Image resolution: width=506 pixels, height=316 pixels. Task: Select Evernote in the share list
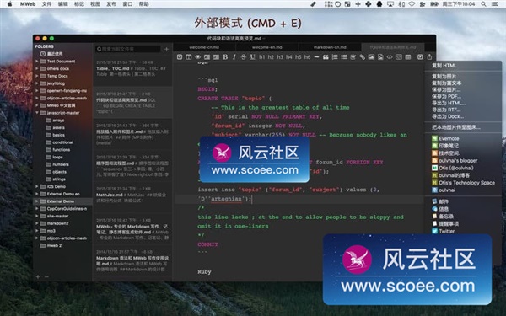[x=445, y=138]
